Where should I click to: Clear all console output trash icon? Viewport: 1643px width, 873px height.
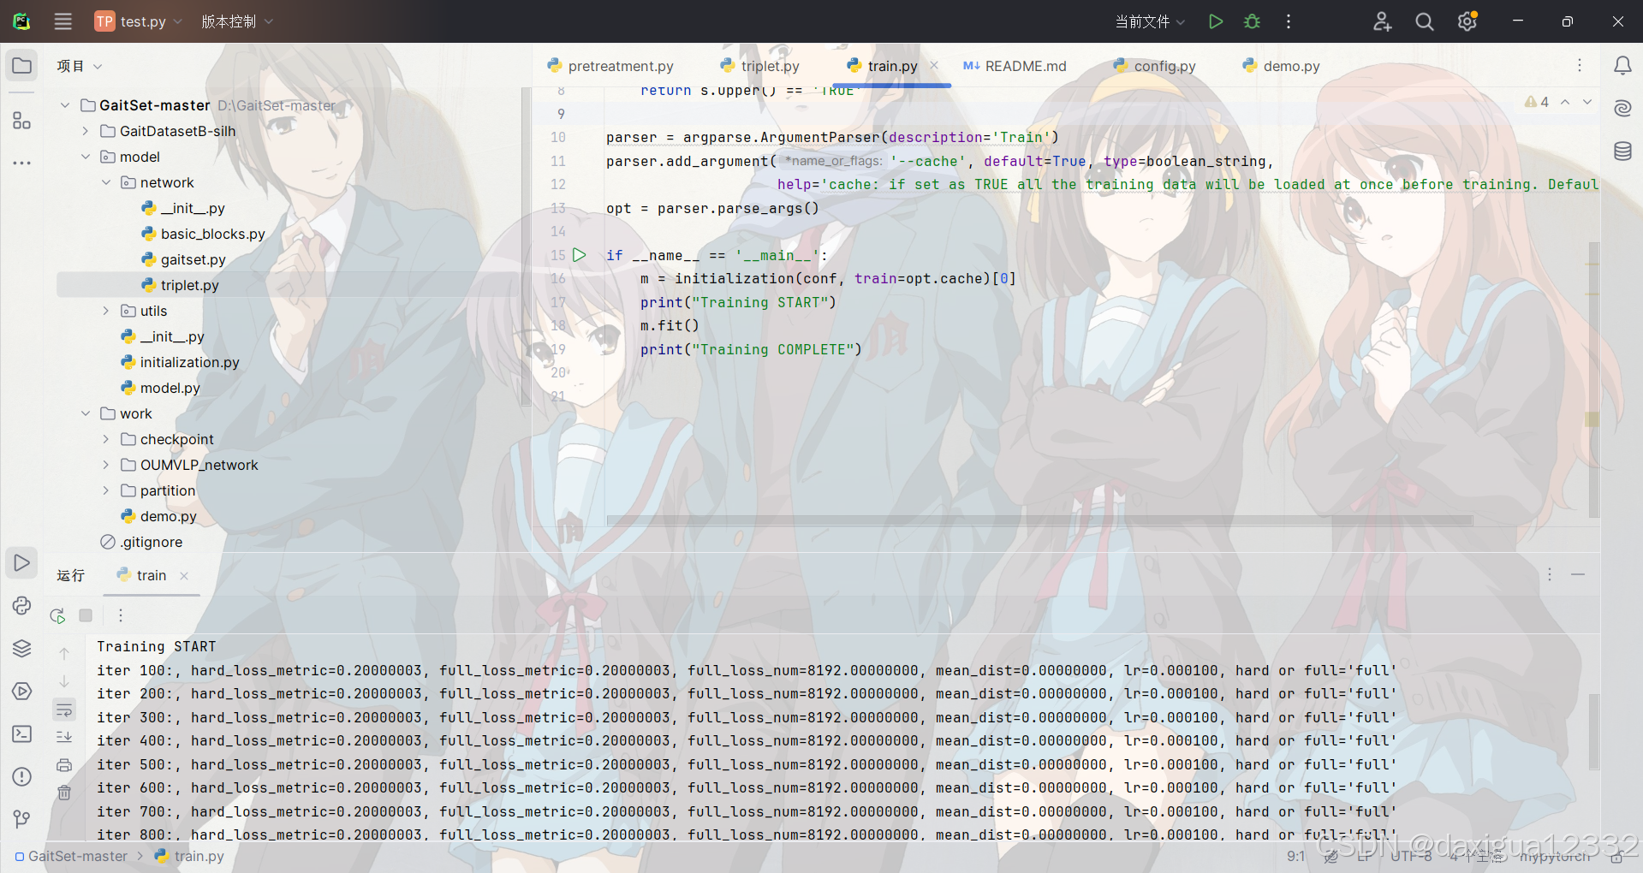64,793
